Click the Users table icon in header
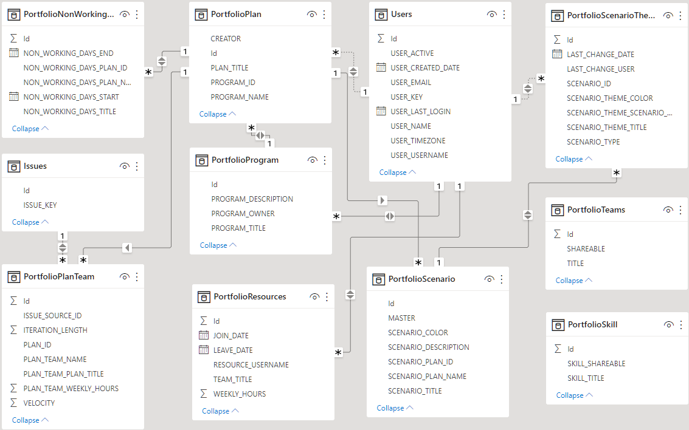Screen dimensions: 689x430 [x=381, y=14]
